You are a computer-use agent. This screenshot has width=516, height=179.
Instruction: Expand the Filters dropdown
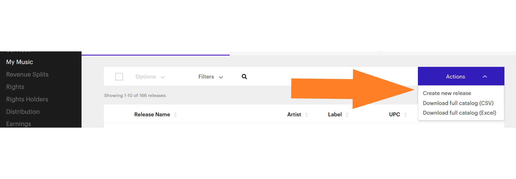pos(211,77)
